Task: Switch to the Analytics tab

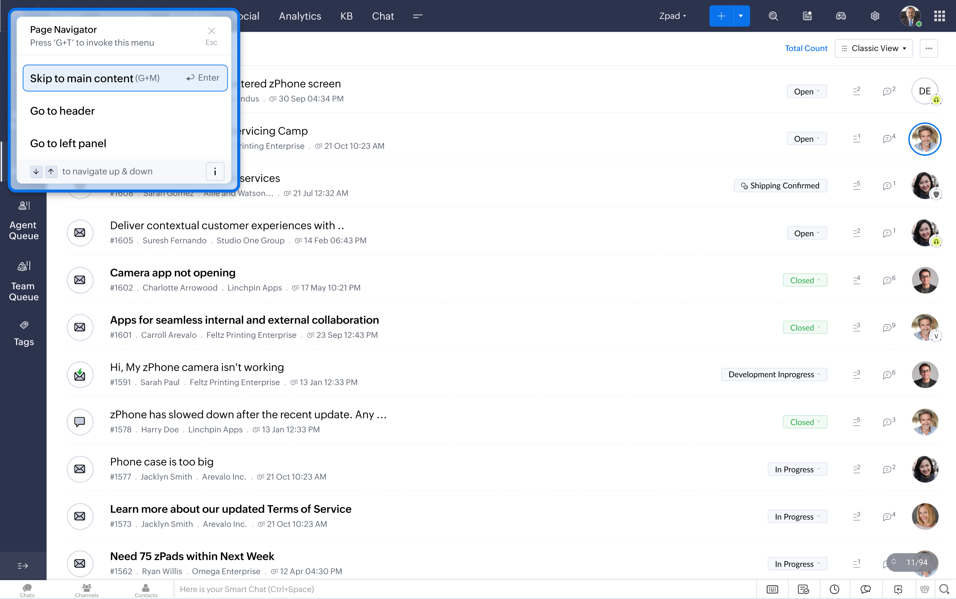Action: pos(300,16)
